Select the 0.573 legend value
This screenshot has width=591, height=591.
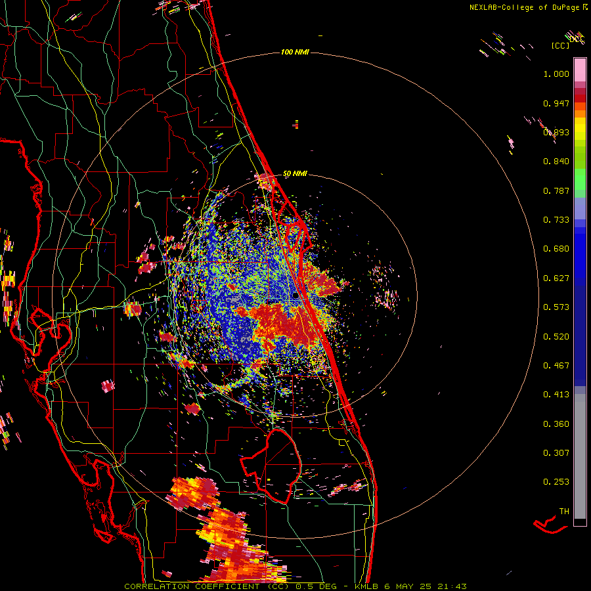tap(556, 307)
